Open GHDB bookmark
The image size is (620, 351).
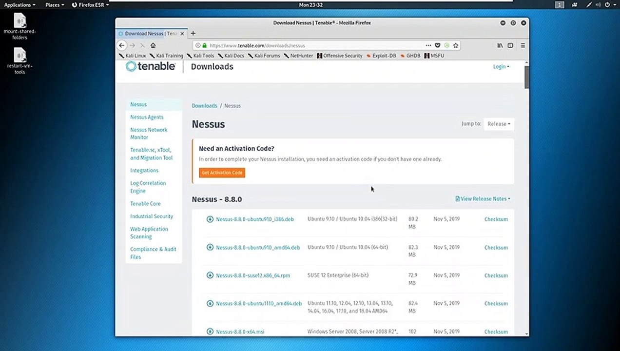410,56
